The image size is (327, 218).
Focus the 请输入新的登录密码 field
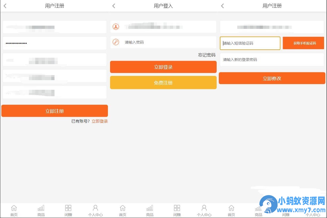pos(272,60)
